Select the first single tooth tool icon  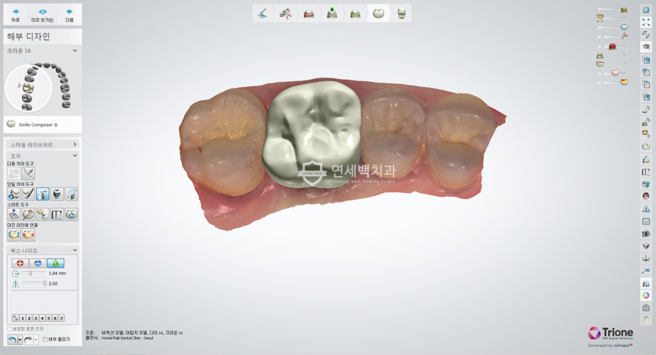point(14,194)
